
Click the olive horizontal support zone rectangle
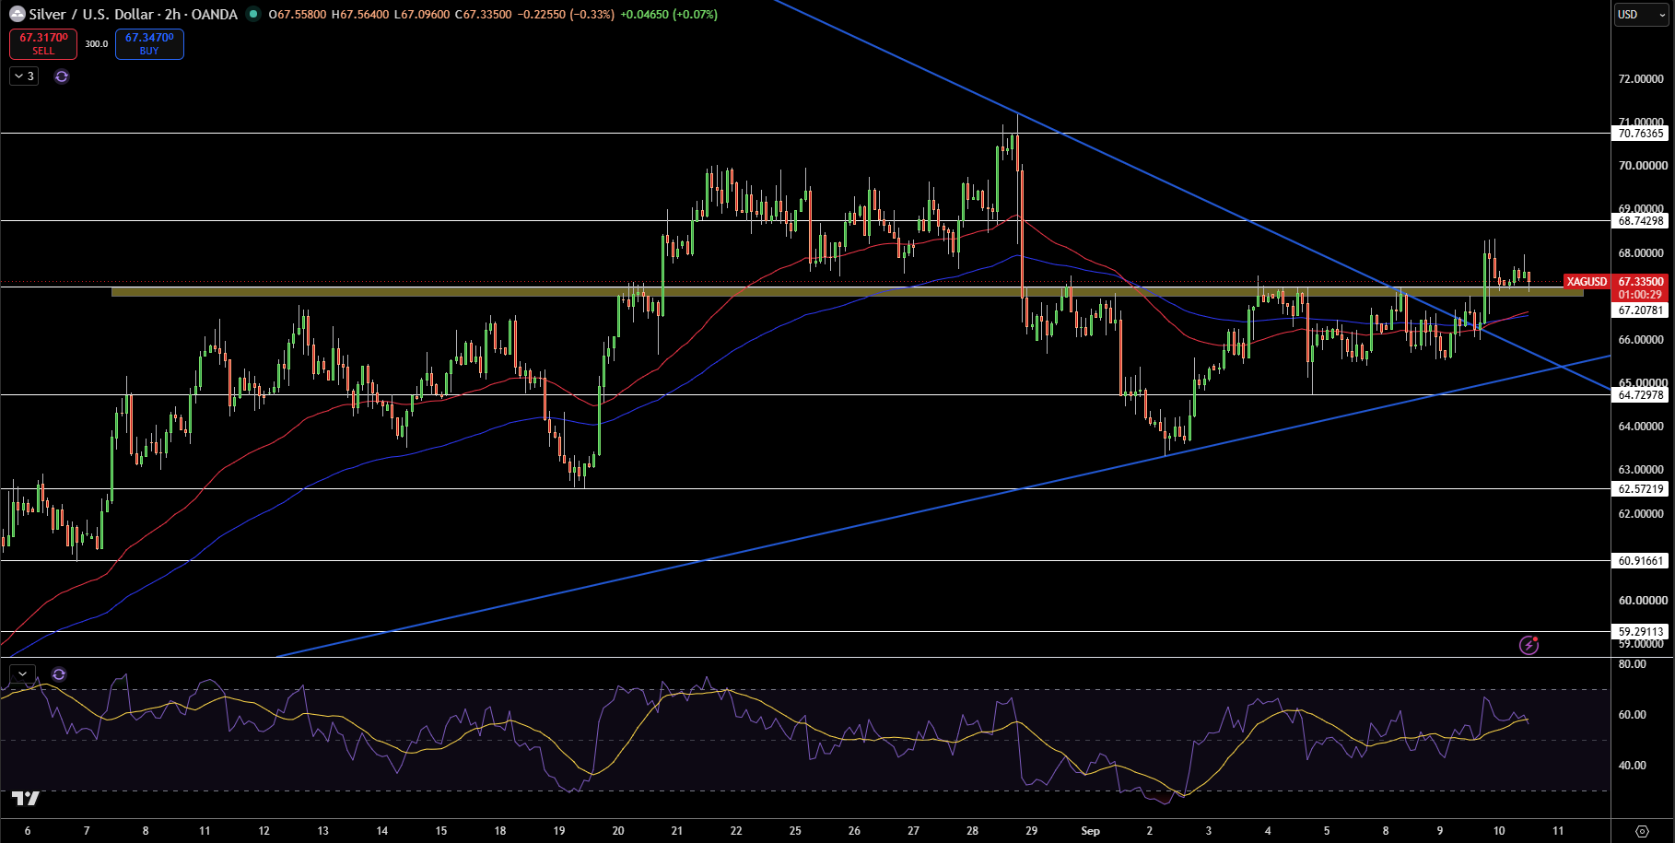point(847,292)
